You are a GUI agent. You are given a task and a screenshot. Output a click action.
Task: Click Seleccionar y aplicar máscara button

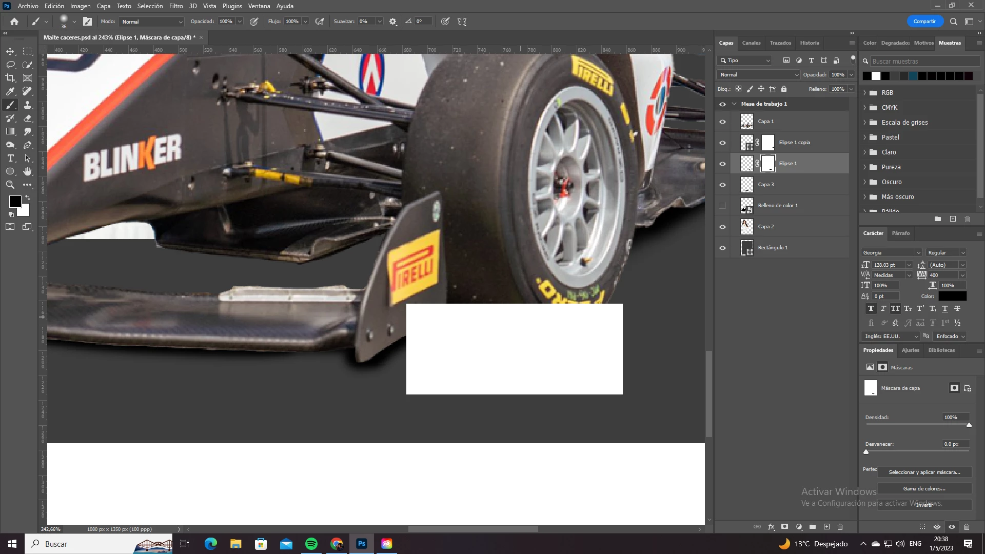coord(924,472)
